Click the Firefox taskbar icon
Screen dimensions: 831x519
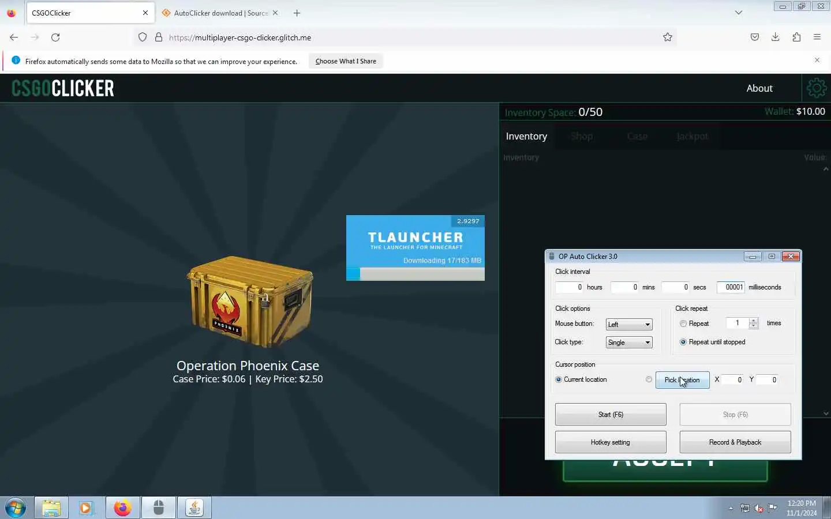point(122,508)
